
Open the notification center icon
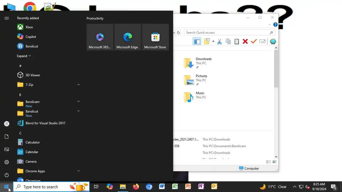(x=333, y=187)
